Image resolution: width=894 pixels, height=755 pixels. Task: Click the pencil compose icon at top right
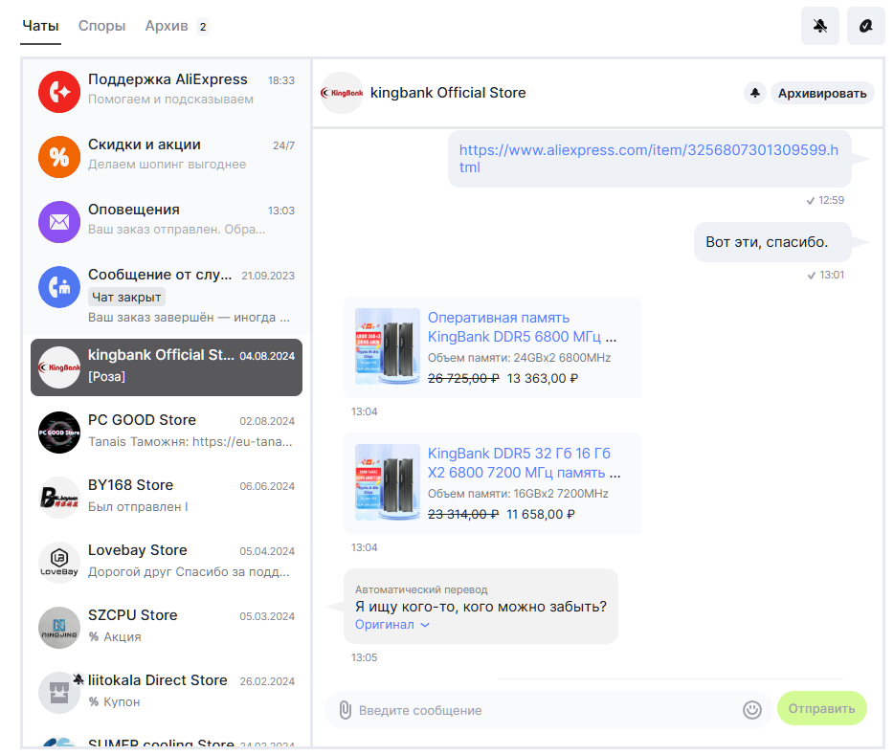pyautogui.click(x=865, y=26)
